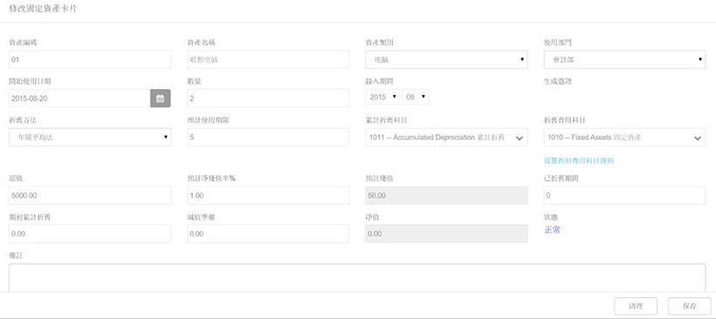Screen dimensions: 716x319
Task: Click the 數量 field containing 2
Action: [x=268, y=98]
